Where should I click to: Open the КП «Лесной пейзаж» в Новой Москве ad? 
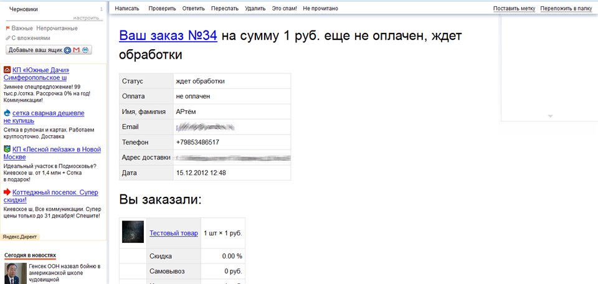click(52, 153)
